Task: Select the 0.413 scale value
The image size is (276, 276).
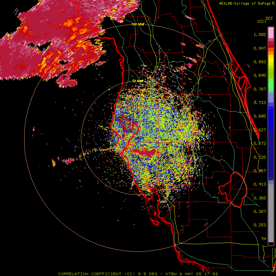Action: click(x=260, y=184)
